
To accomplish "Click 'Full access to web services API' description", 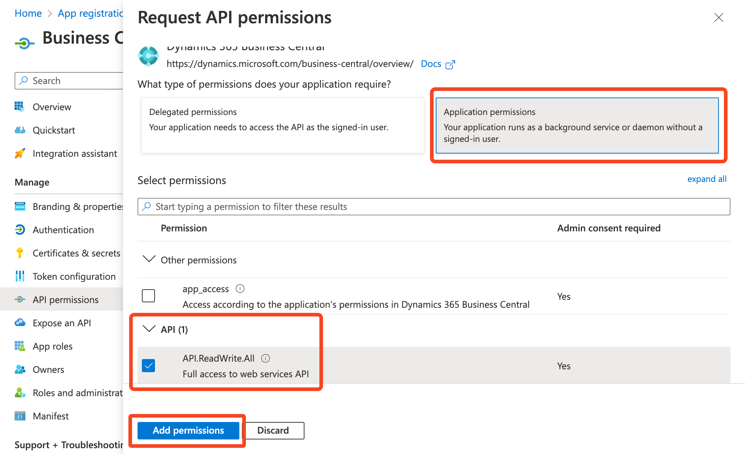I will pyautogui.click(x=246, y=374).
